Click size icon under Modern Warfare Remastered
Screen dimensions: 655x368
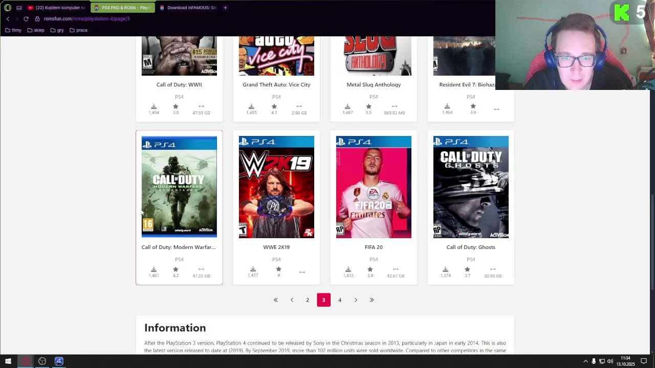[x=201, y=269]
